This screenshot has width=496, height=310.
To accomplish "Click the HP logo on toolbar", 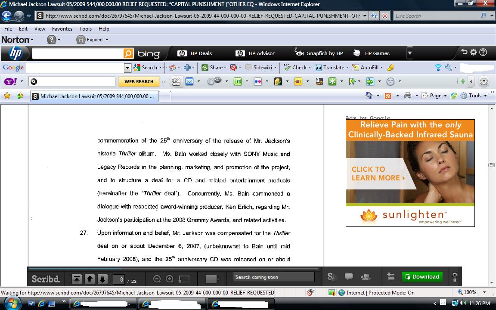I will pyautogui.click(x=15, y=53).
